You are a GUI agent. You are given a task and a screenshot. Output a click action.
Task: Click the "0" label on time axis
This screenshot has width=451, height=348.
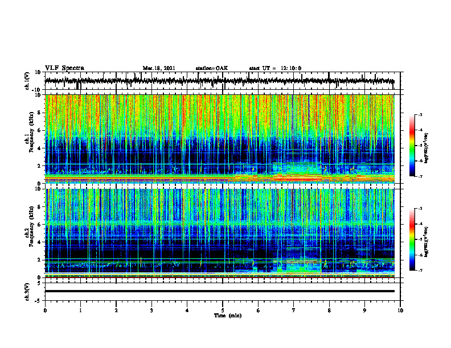(x=45, y=310)
